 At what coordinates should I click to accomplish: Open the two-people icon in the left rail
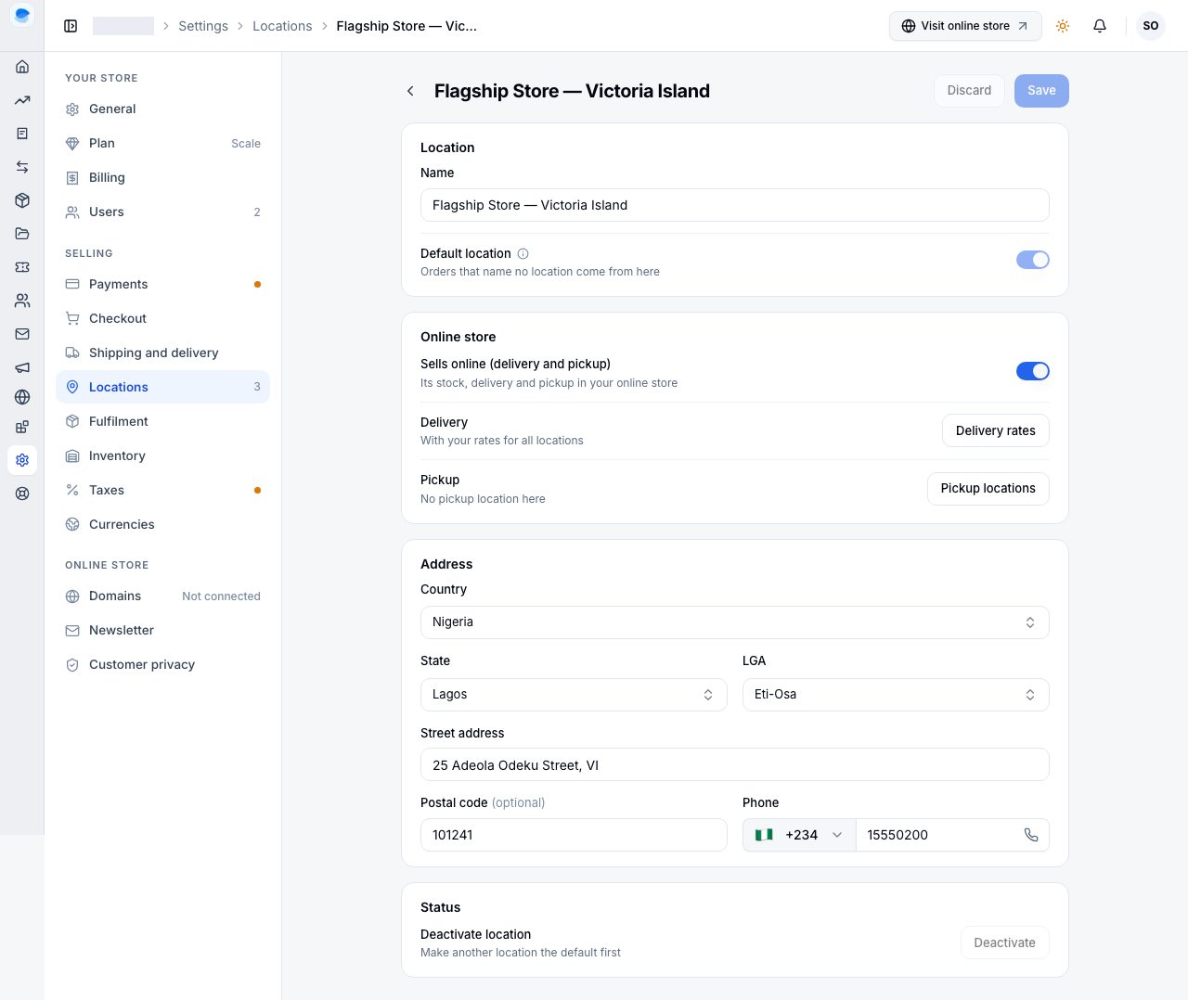click(22, 301)
